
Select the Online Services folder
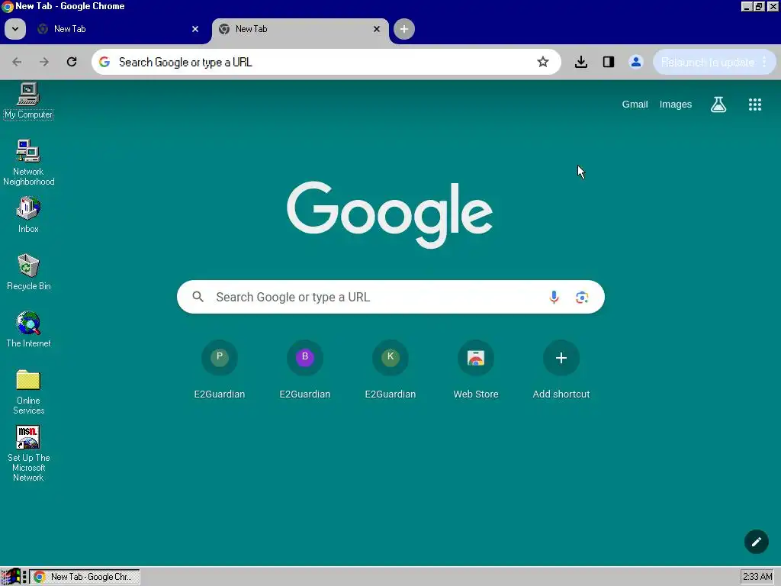[28, 392]
